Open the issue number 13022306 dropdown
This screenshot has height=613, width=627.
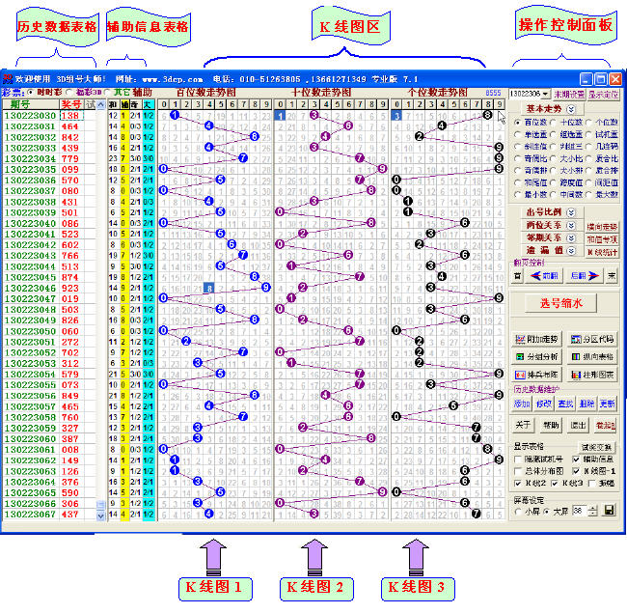(545, 94)
